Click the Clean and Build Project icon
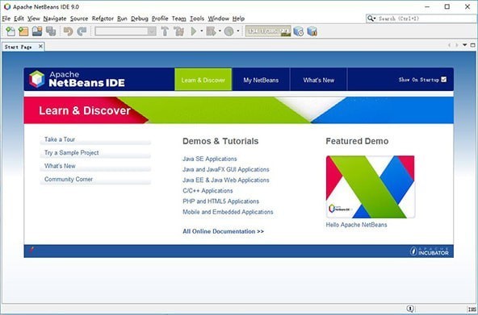 click(x=178, y=31)
